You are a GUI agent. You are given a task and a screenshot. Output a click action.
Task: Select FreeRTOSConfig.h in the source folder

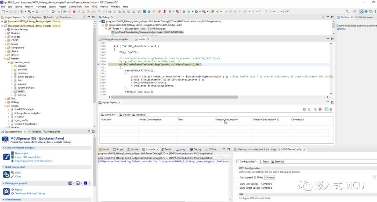[x=24, y=110]
